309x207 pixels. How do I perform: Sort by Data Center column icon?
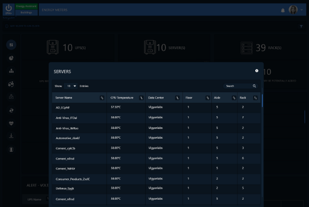(177, 98)
